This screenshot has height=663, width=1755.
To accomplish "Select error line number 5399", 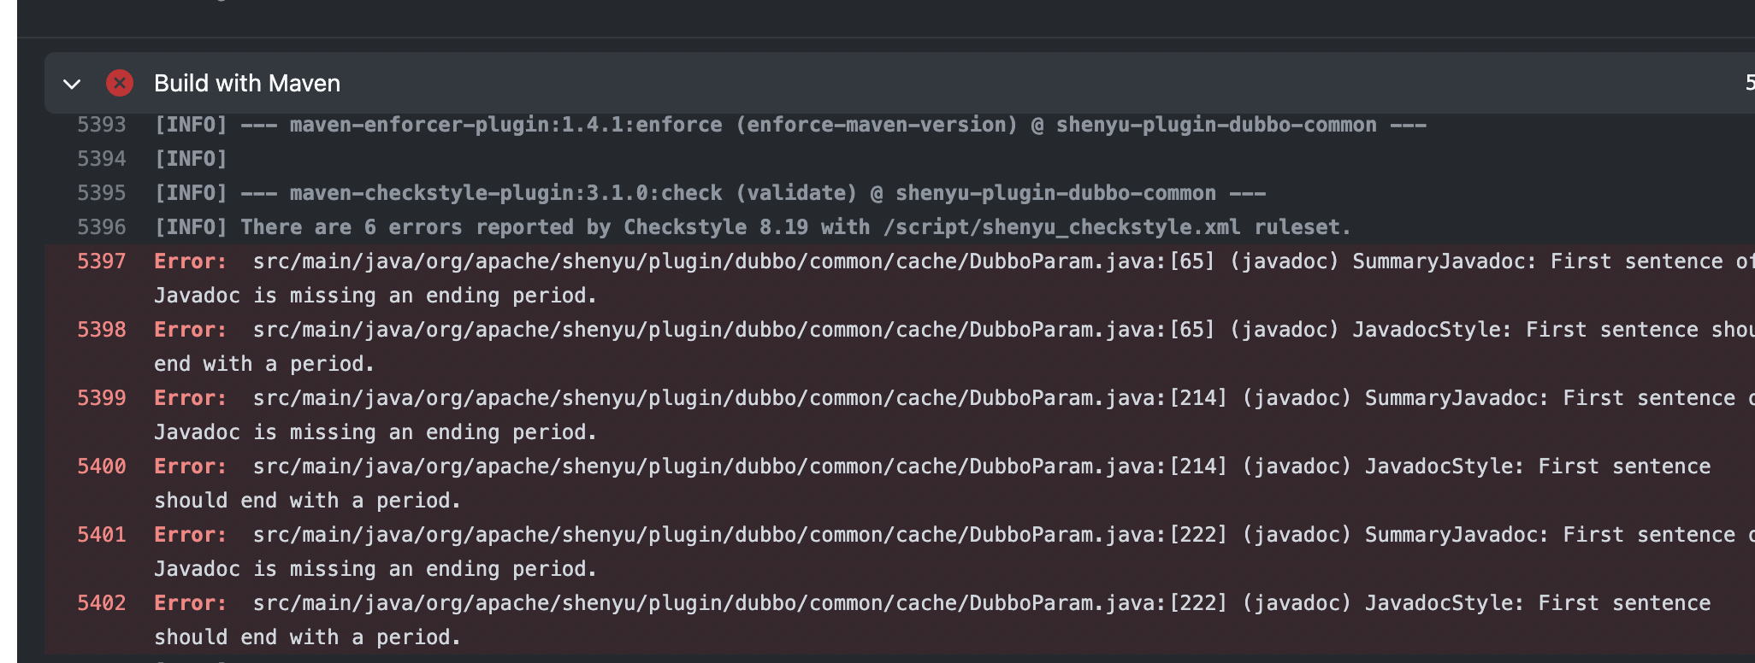I will (101, 398).
